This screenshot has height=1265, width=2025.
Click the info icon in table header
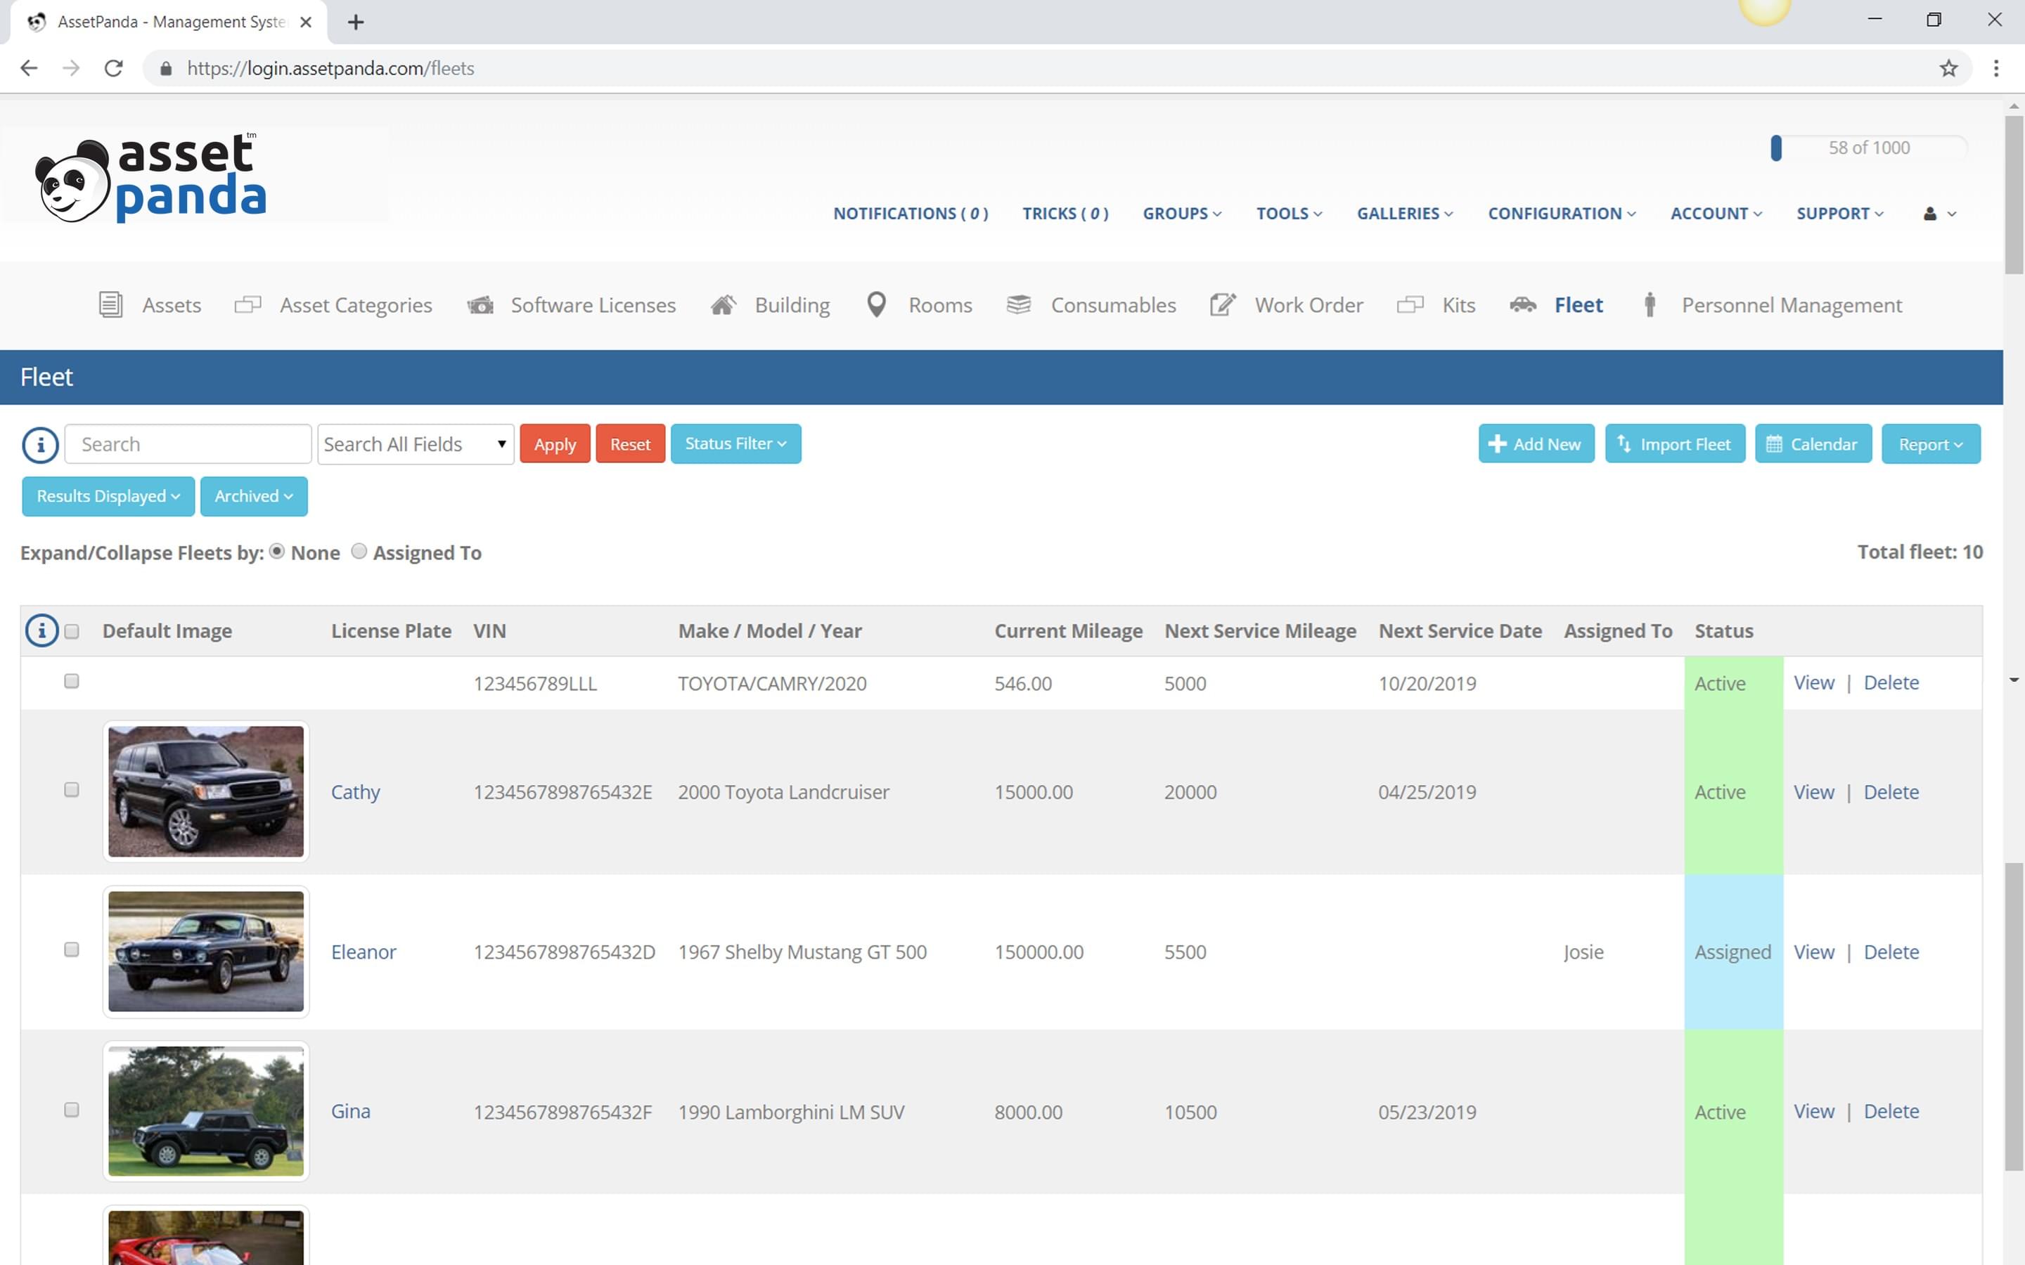[x=42, y=631]
